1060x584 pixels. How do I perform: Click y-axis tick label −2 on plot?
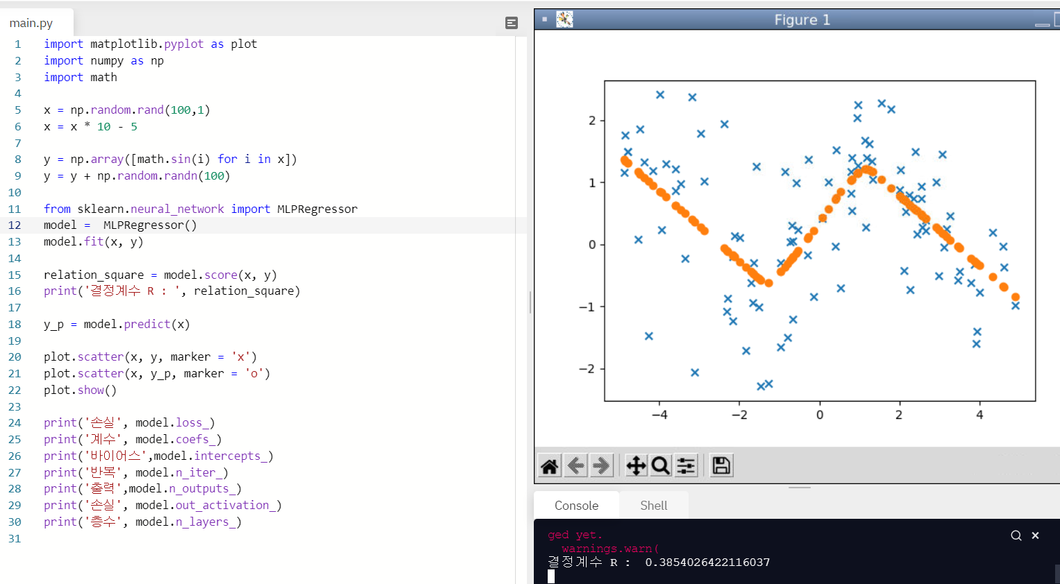(x=588, y=369)
